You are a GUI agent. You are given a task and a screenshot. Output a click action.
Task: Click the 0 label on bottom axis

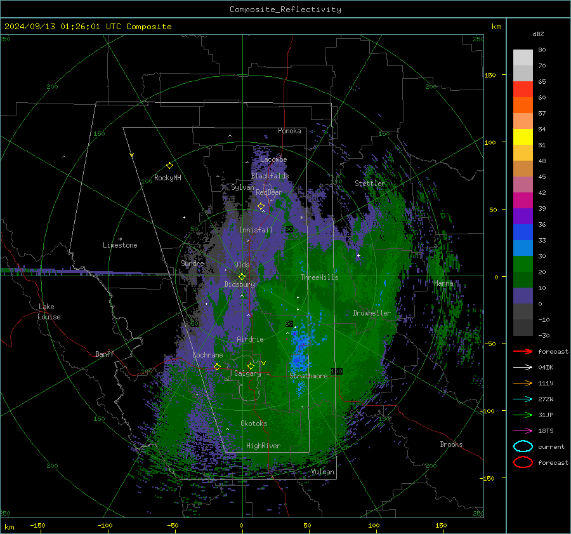[241, 525]
